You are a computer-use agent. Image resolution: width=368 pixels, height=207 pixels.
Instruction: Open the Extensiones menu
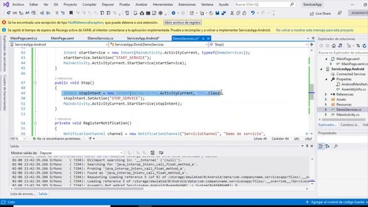tap(187, 5)
